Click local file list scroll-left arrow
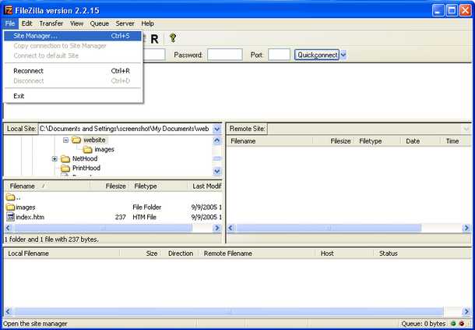 (9, 228)
